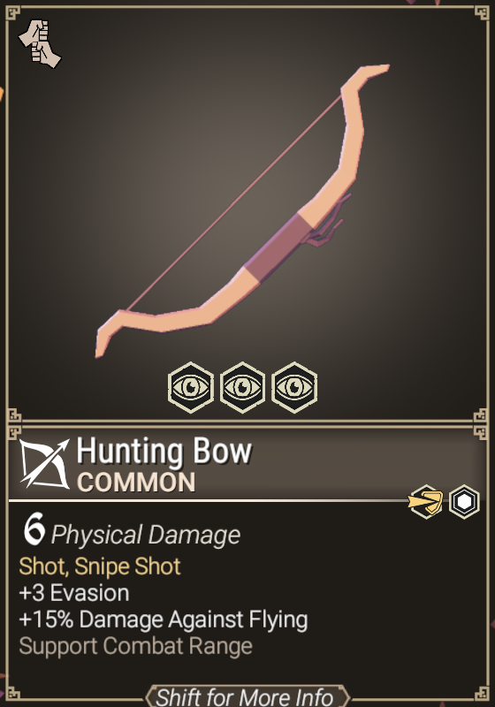
Task: Click the large damage number 6
Action: 34,528
